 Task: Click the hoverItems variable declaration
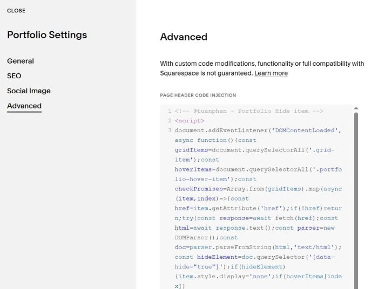[193, 169]
